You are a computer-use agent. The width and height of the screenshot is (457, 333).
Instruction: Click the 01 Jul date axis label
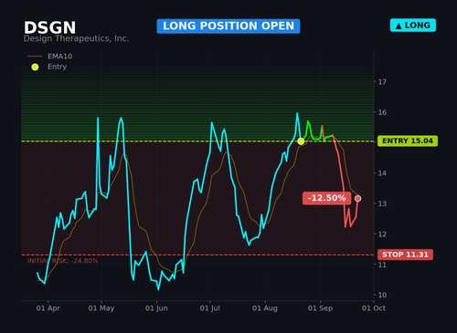209,308
